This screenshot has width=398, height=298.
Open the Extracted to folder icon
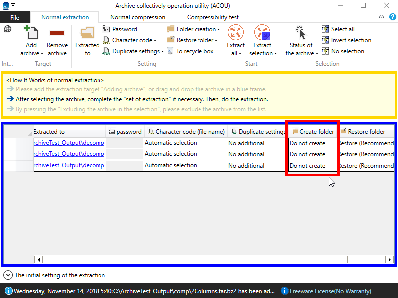[87, 33]
